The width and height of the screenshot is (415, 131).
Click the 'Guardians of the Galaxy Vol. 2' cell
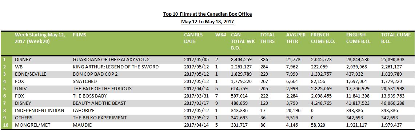point(113,60)
